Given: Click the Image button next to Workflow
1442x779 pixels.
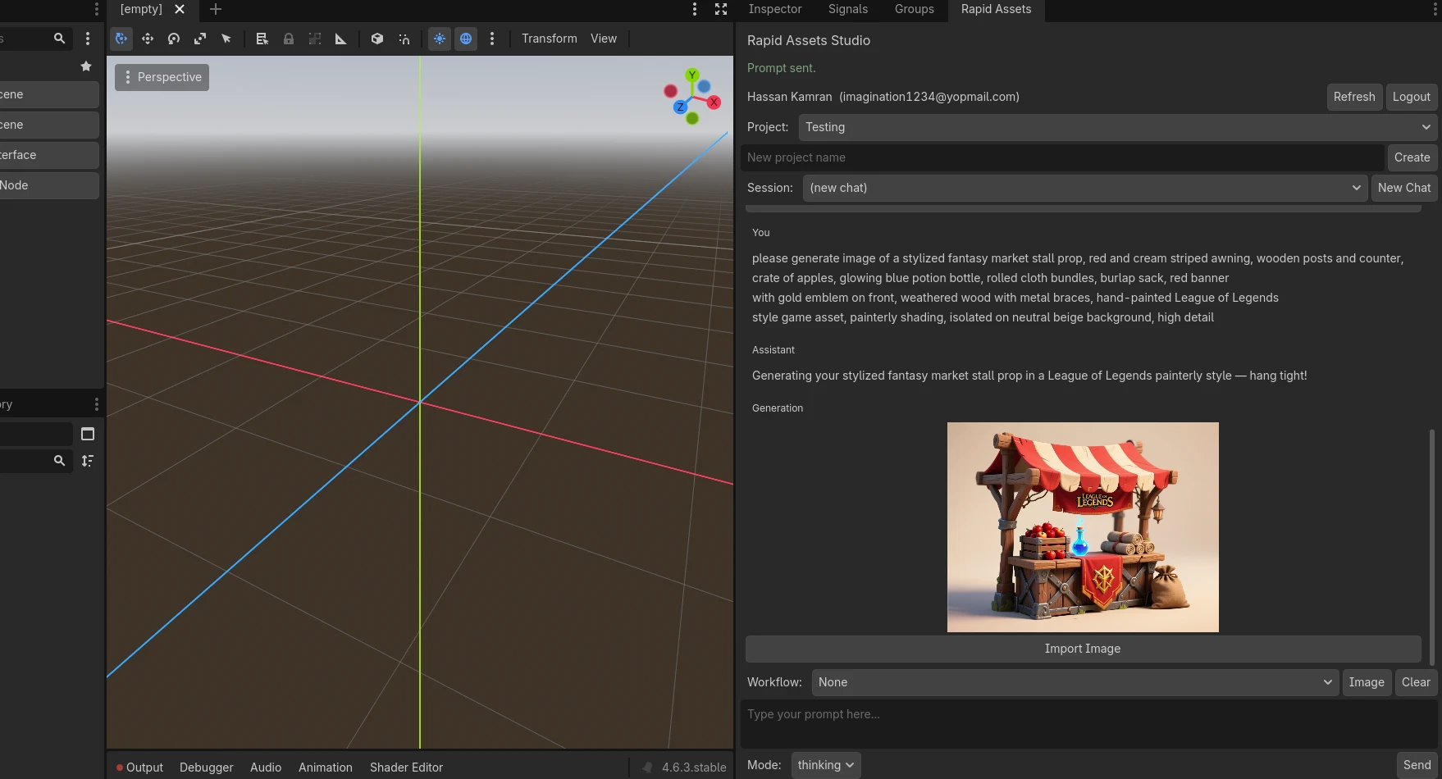Looking at the screenshot, I should pos(1367,682).
